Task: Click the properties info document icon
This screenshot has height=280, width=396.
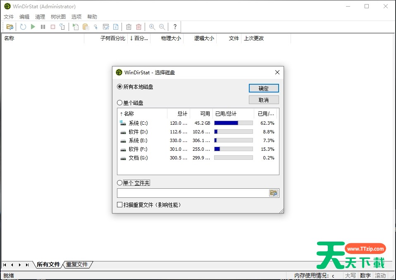Action: click(x=116, y=27)
